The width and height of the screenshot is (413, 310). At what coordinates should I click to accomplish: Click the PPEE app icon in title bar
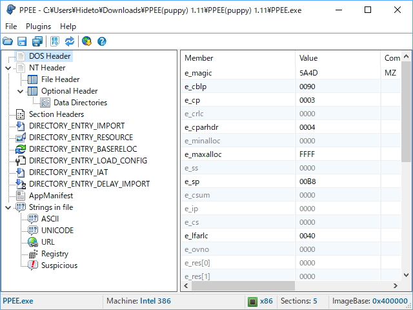tap(10, 10)
